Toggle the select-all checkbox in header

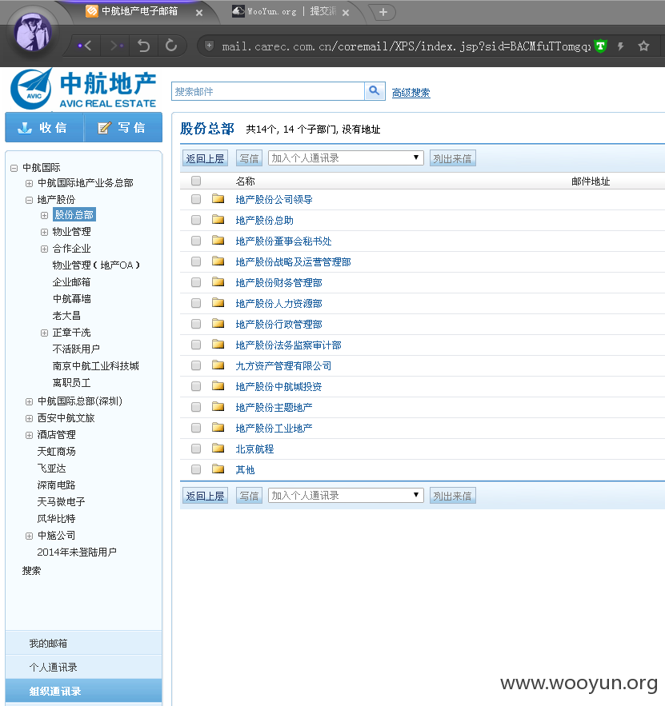[x=196, y=181]
